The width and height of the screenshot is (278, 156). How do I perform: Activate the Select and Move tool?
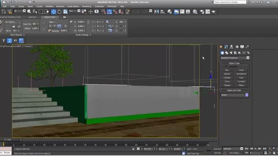53,12
